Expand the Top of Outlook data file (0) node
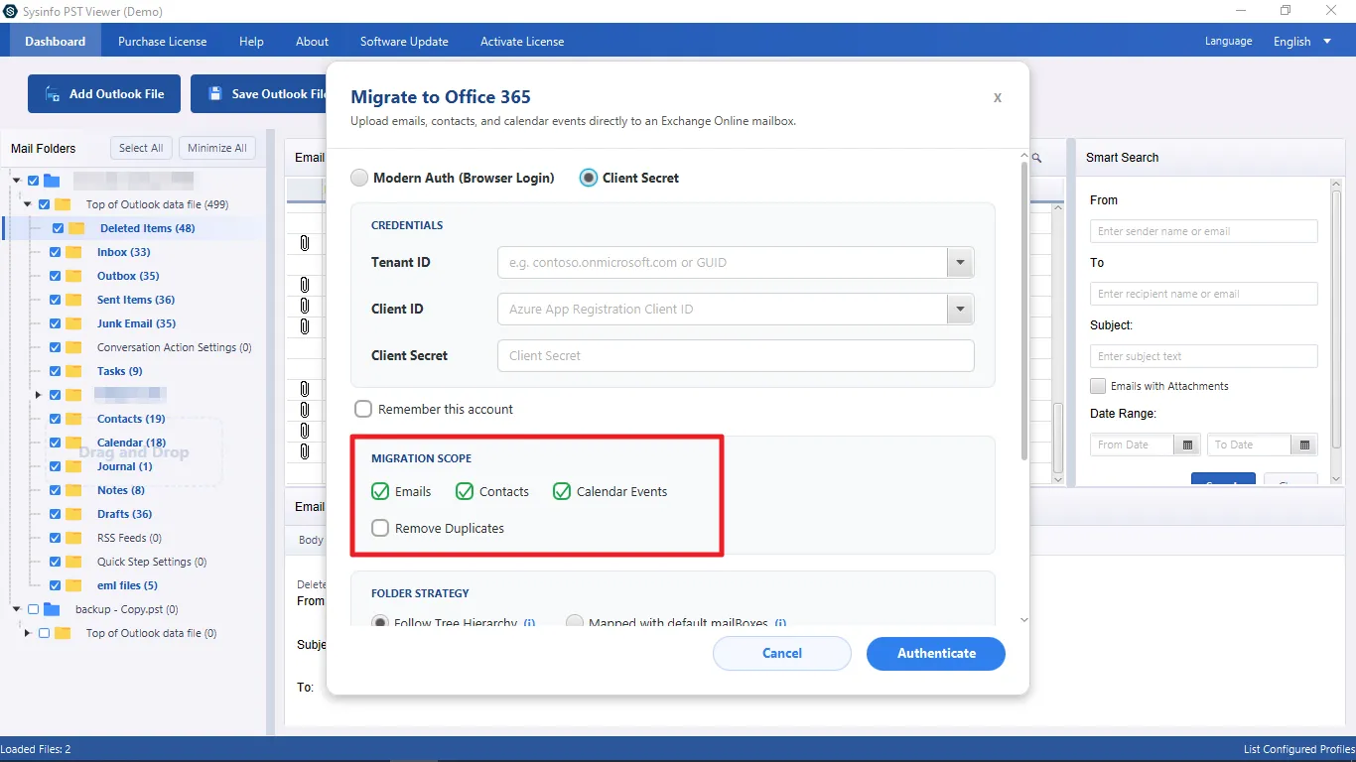The height and width of the screenshot is (762, 1356). [x=28, y=633]
